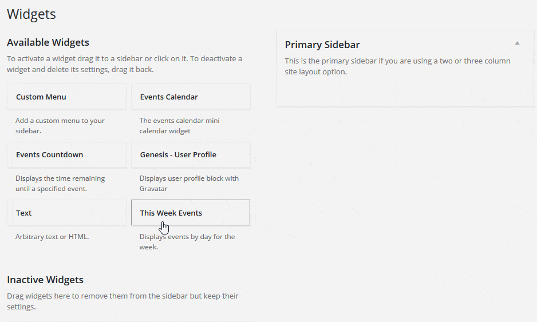Image resolution: width=537 pixels, height=322 pixels.
Task: Pick the Genesis - User Profile widget
Action: [191, 154]
